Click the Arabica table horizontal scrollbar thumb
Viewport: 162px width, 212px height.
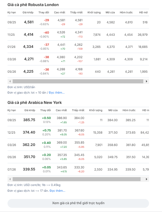(x=77, y=179)
